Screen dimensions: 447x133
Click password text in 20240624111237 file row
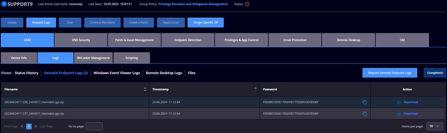[291, 114]
